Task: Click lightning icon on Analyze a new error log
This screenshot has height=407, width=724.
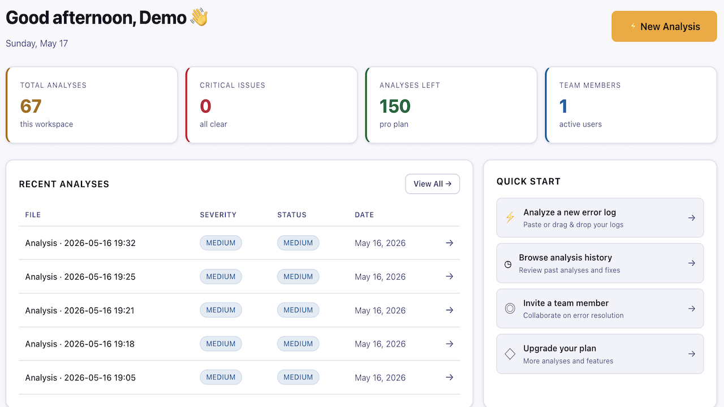Action: [510, 218]
